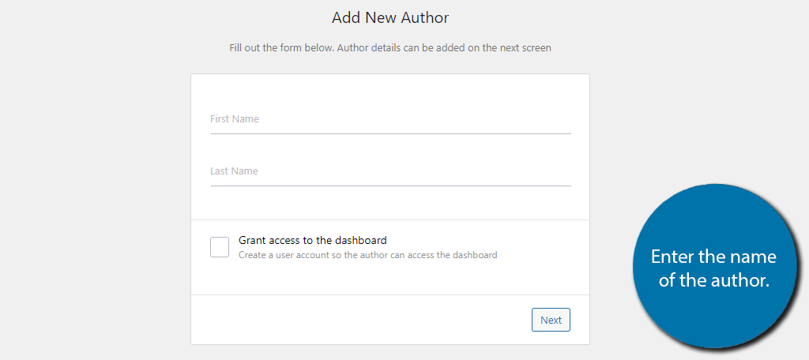Click into the First Name field
This screenshot has width=809, height=360.
(x=390, y=120)
